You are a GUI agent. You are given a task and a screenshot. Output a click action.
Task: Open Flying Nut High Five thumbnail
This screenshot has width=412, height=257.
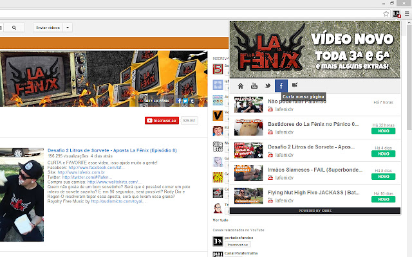pos(248,196)
